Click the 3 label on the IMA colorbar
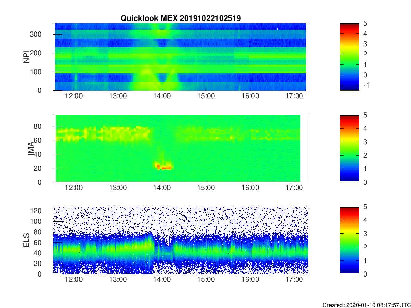The image size is (411, 308). tap(365, 142)
